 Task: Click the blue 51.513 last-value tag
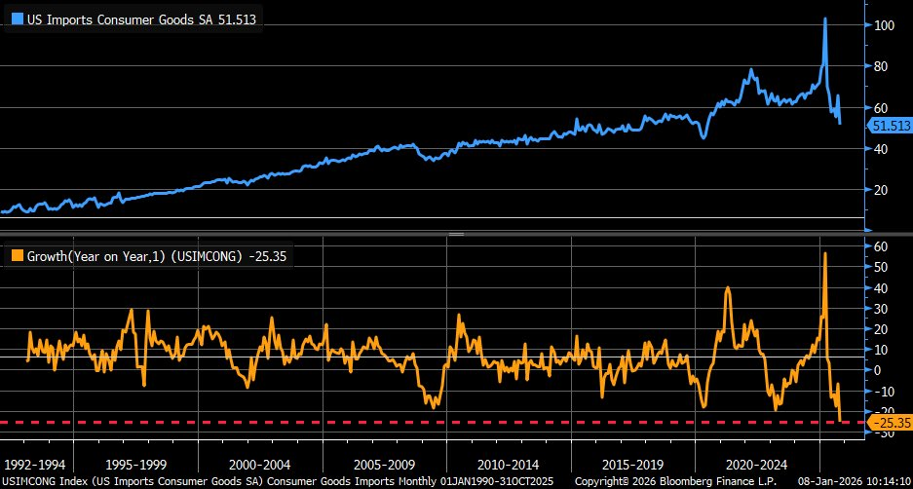tap(891, 125)
